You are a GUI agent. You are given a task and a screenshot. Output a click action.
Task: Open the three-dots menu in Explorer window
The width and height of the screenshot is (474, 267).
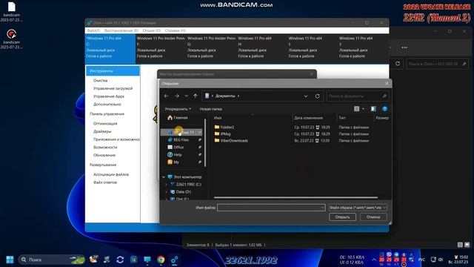click(404, 47)
